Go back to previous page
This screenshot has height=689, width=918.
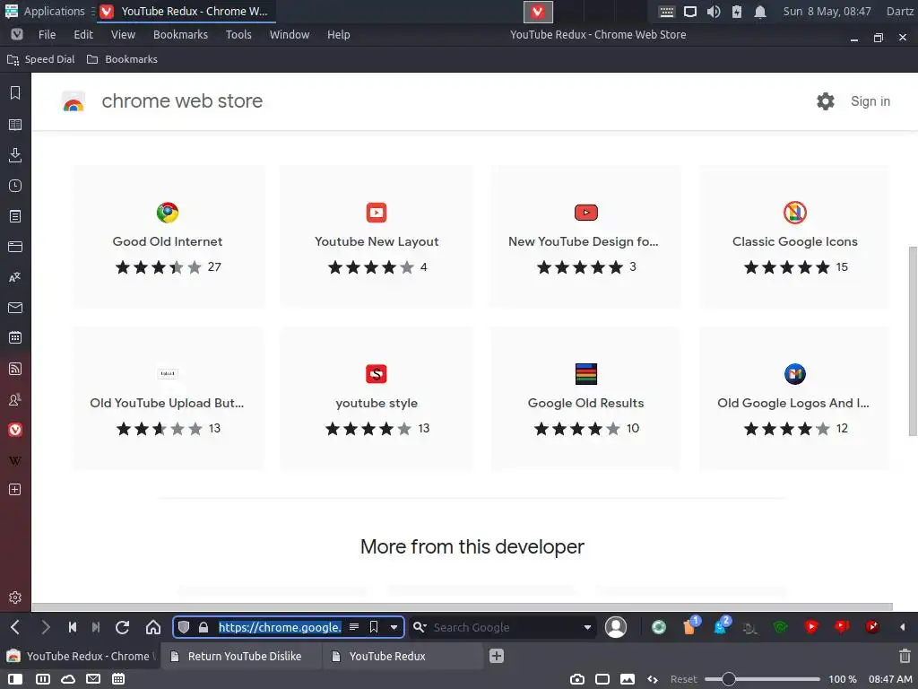(x=15, y=627)
